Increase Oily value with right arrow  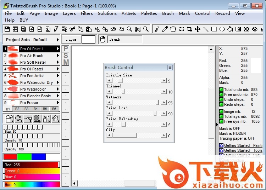coord(164,136)
